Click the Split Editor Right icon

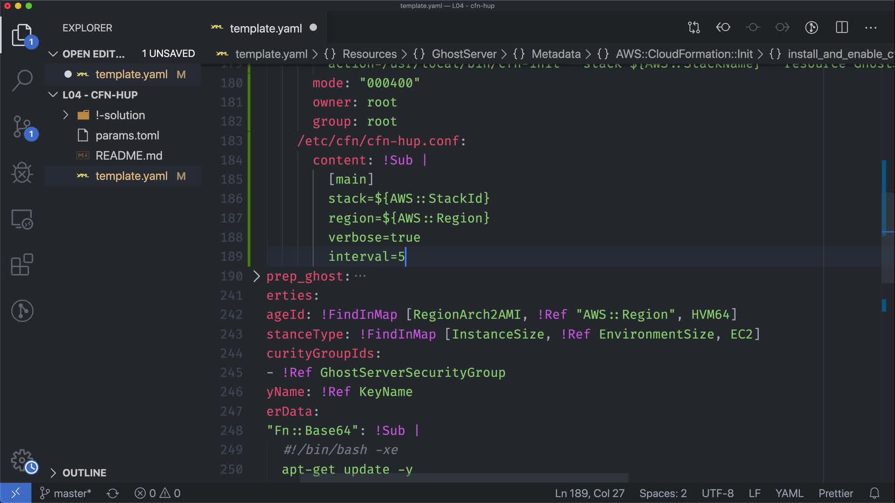click(x=841, y=27)
